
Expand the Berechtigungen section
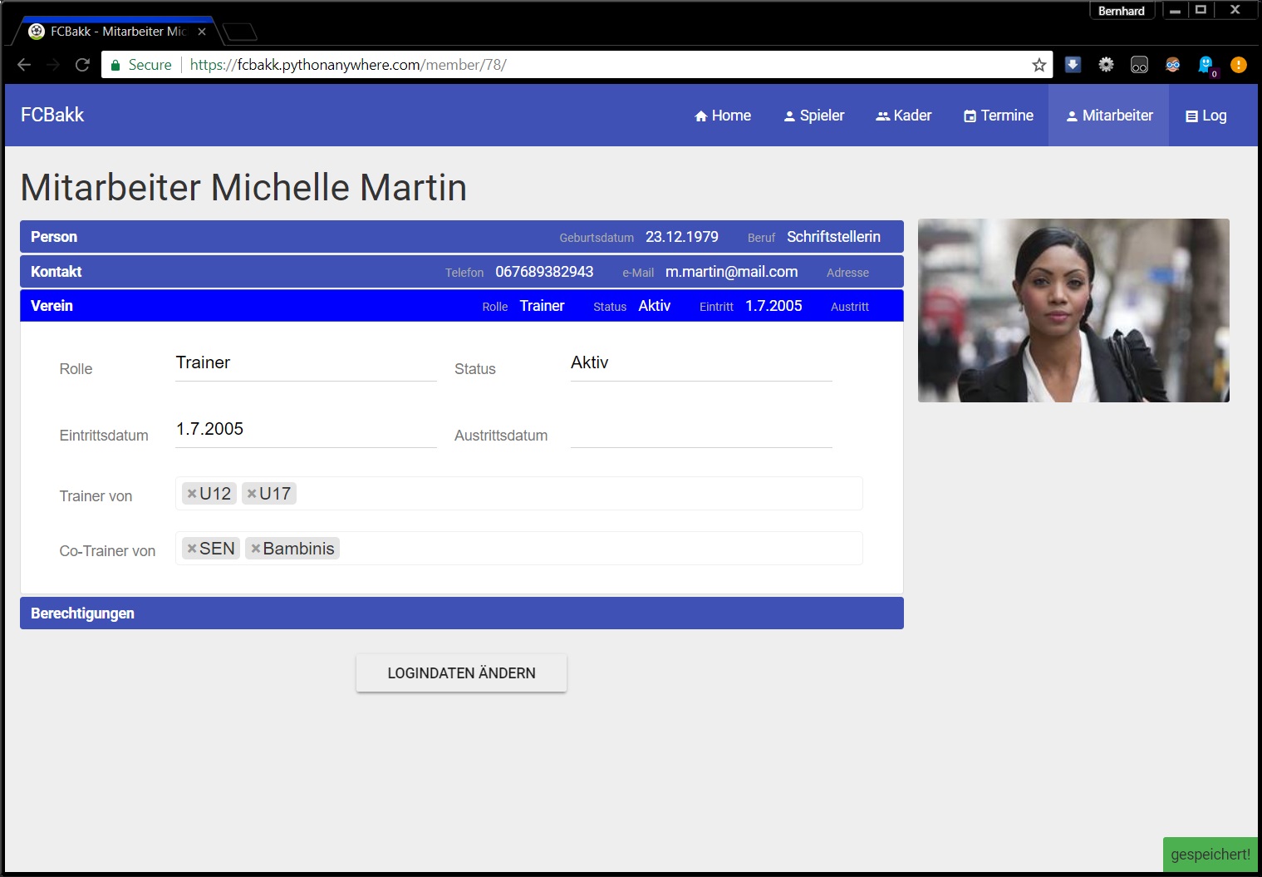[82, 613]
